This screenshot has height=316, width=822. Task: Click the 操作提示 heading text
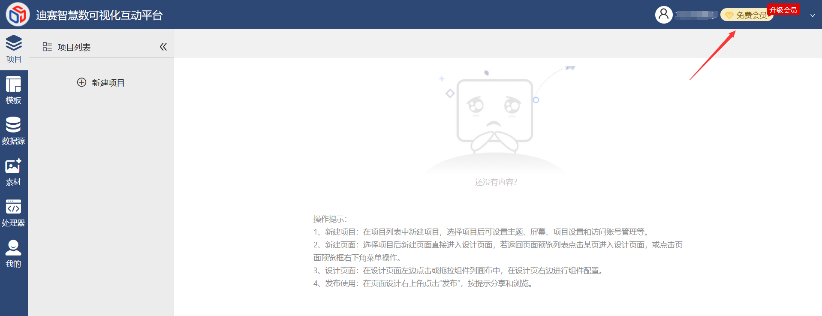click(x=330, y=219)
